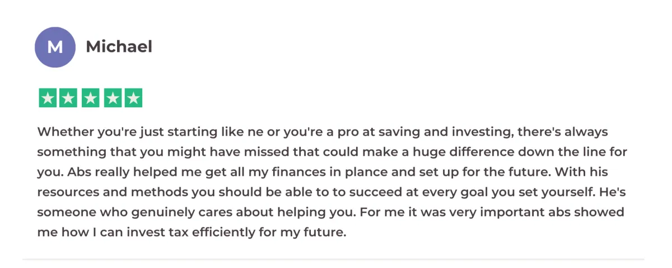Viewport: 672px width, 268px height.
Task: Select the fifth green star
Action: click(x=133, y=98)
